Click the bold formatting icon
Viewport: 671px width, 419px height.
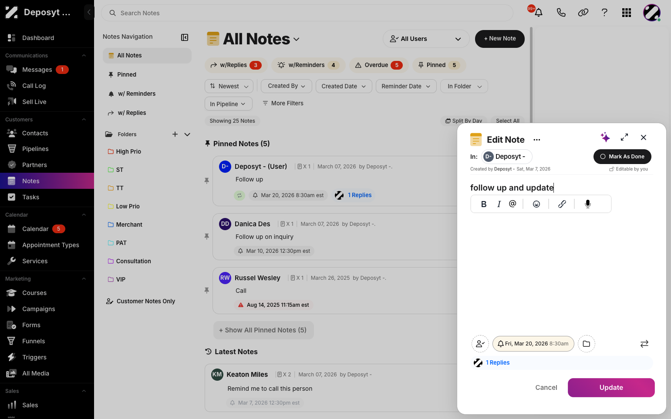[x=483, y=204]
